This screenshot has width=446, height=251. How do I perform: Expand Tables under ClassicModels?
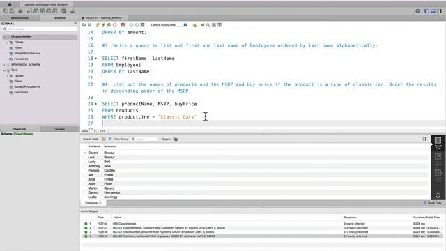(x=8, y=43)
